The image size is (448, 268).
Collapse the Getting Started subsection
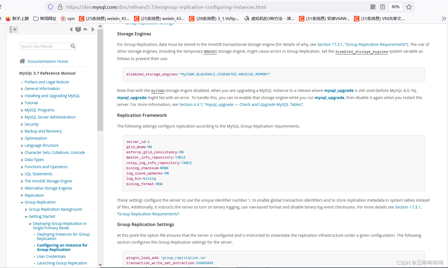[x=26, y=217]
